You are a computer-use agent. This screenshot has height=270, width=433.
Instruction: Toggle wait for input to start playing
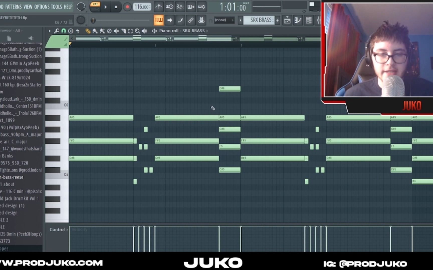coord(169,7)
